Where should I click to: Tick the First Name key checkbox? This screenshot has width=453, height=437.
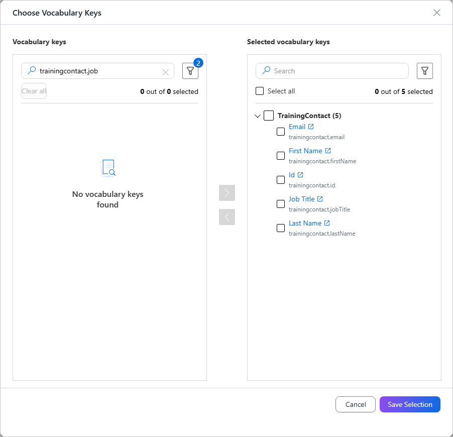pyautogui.click(x=281, y=156)
